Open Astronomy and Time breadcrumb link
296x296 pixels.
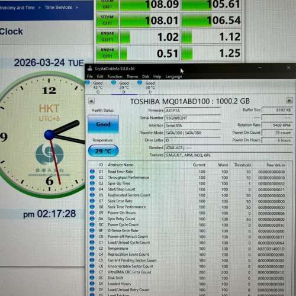pyautogui.click(x=17, y=8)
